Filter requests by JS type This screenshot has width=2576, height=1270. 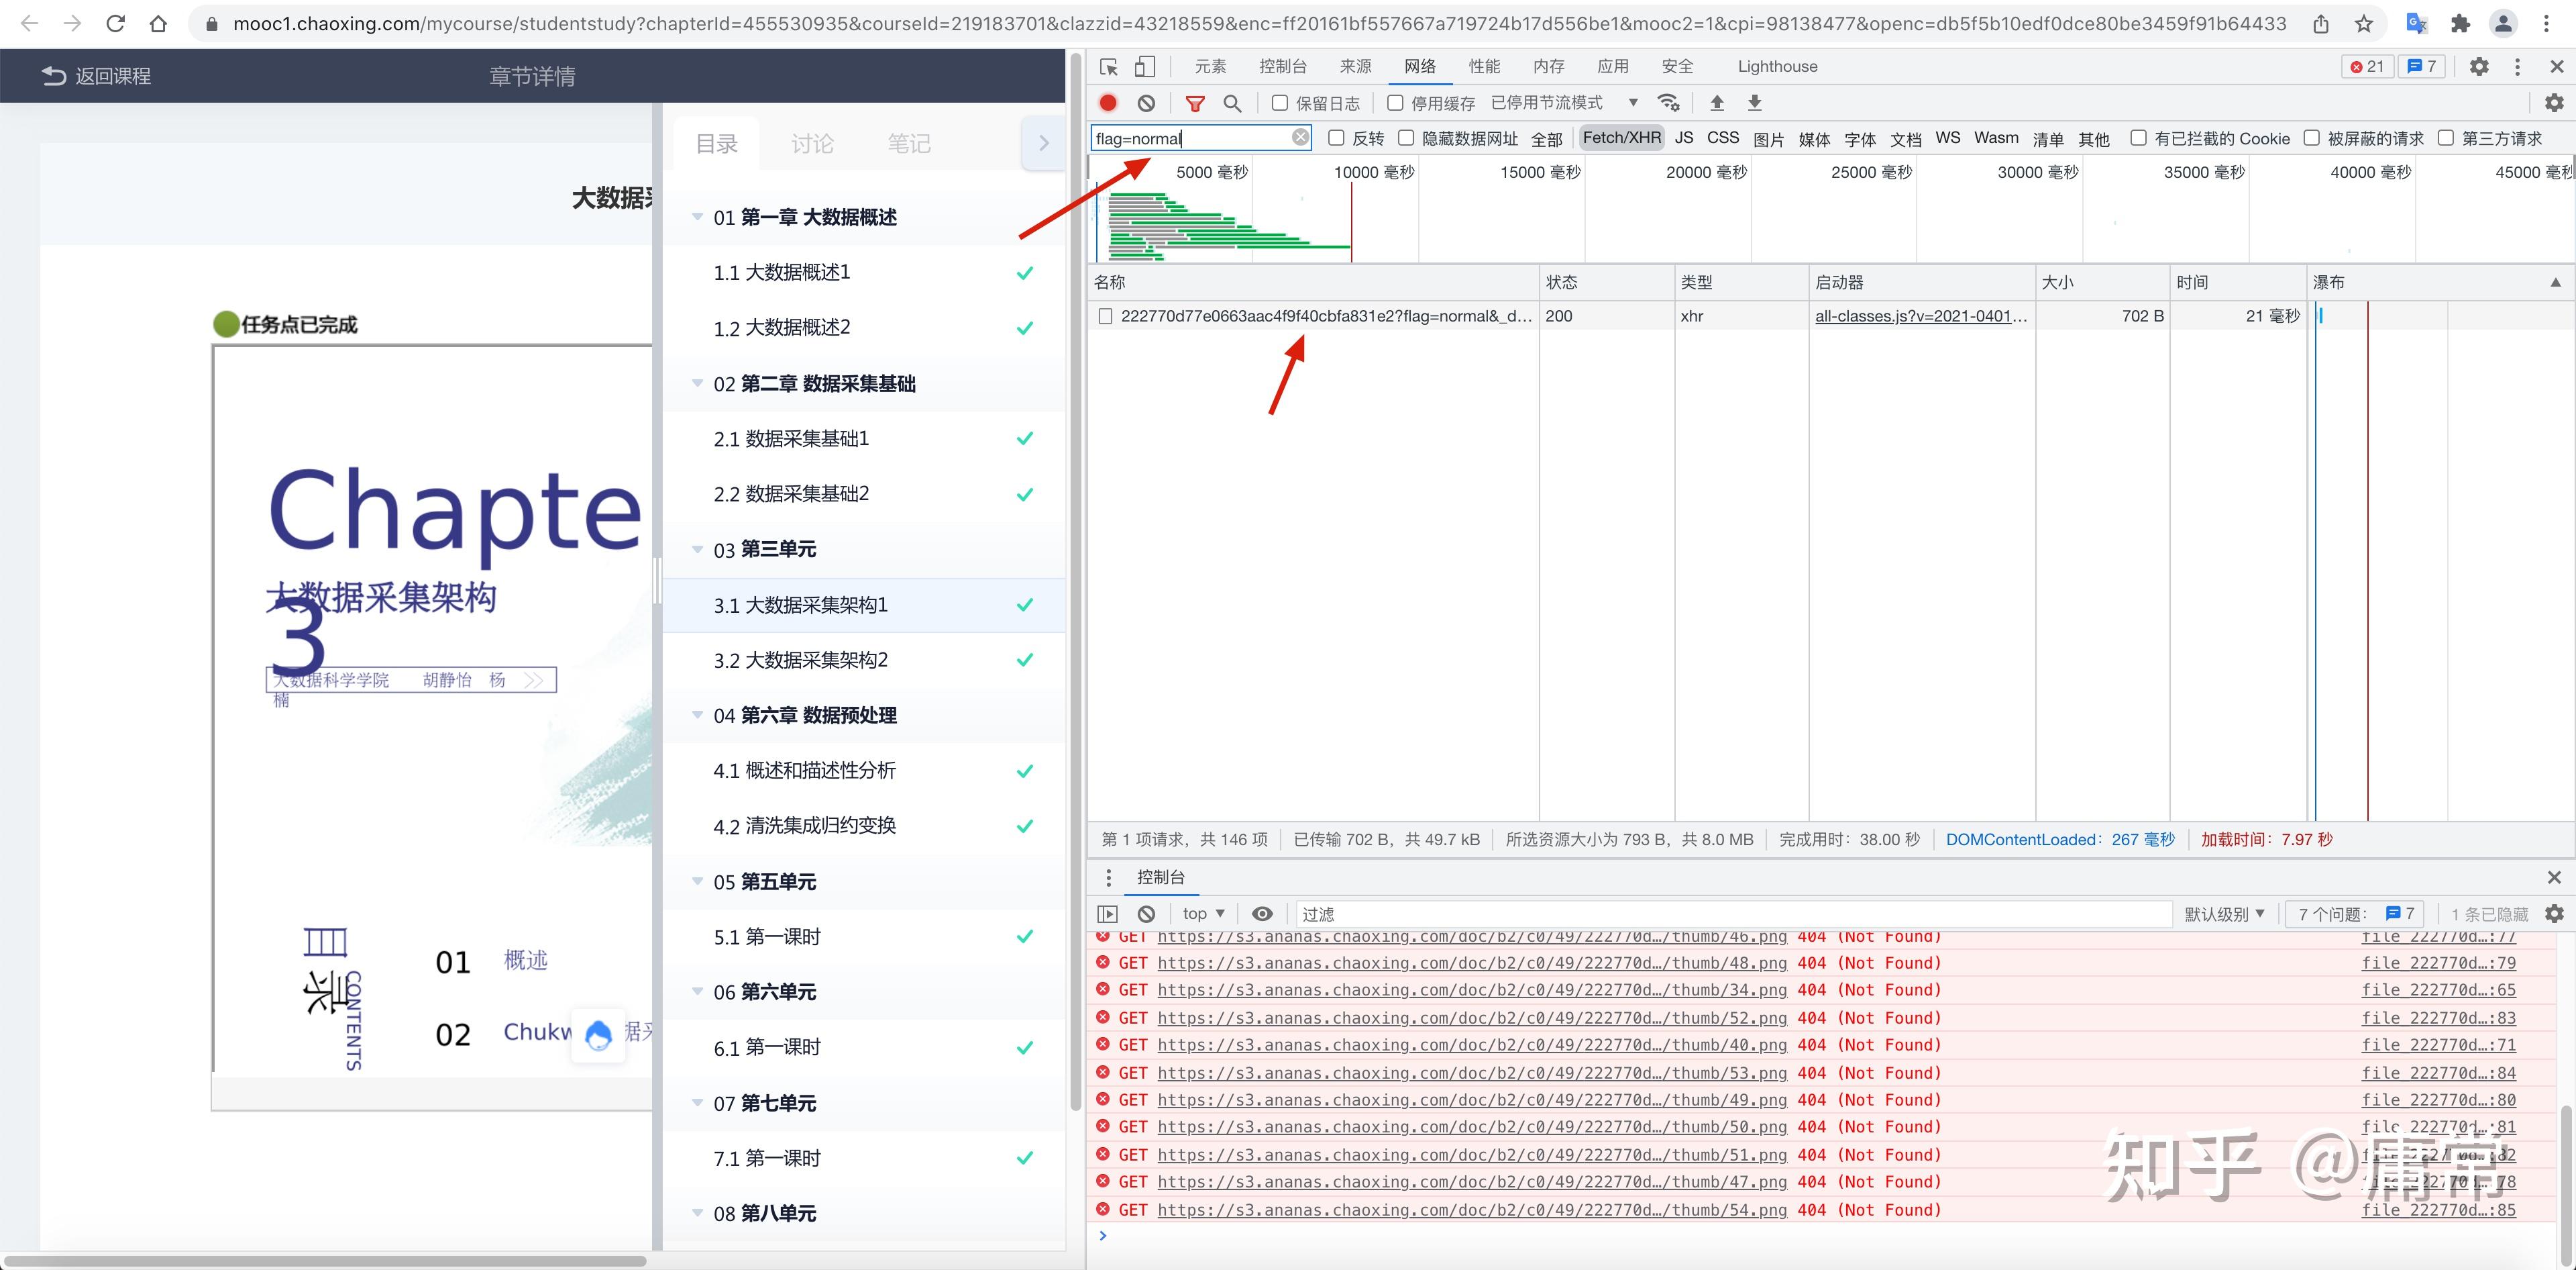click(1684, 138)
